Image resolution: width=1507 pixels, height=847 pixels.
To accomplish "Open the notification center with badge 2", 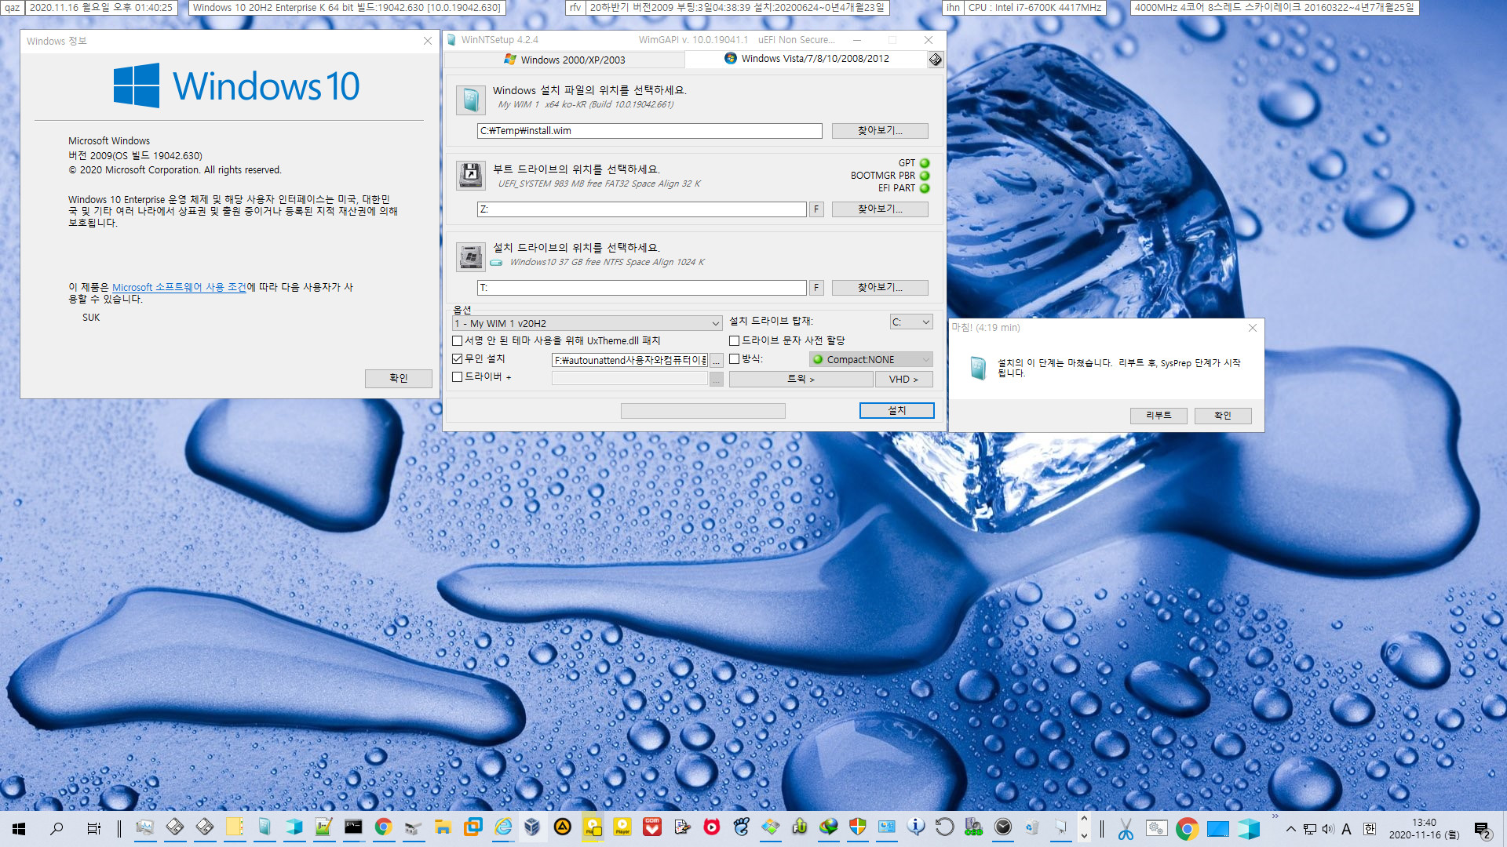I will point(1482,829).
